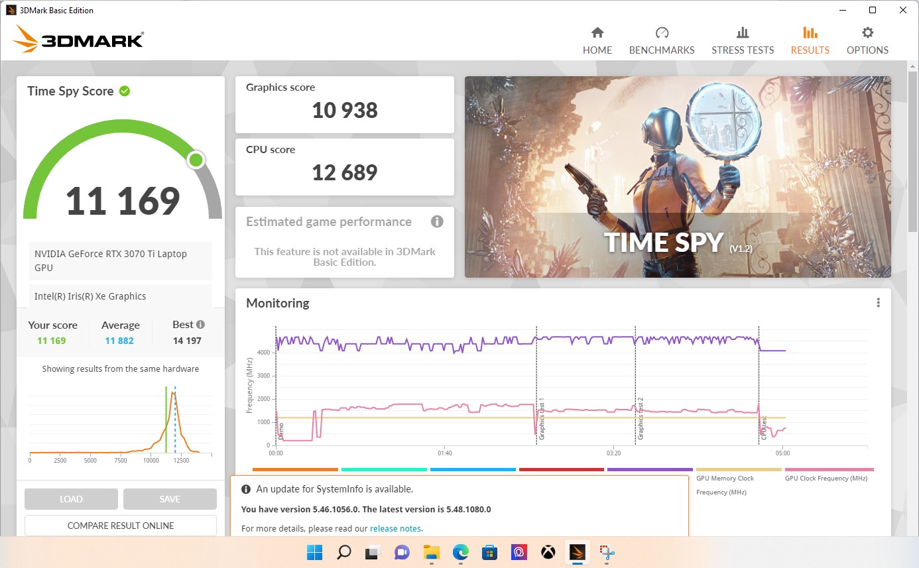Click the 3DMark taskbar icon
Viewport: 919px width, 568px height.
pos(578,552)
